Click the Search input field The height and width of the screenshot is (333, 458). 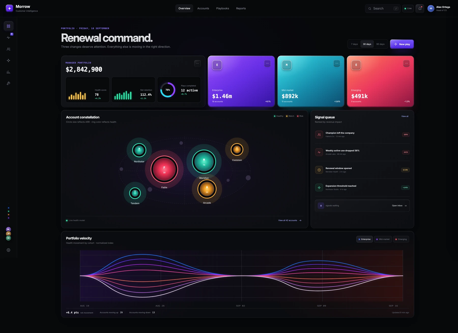coord(383,8)
